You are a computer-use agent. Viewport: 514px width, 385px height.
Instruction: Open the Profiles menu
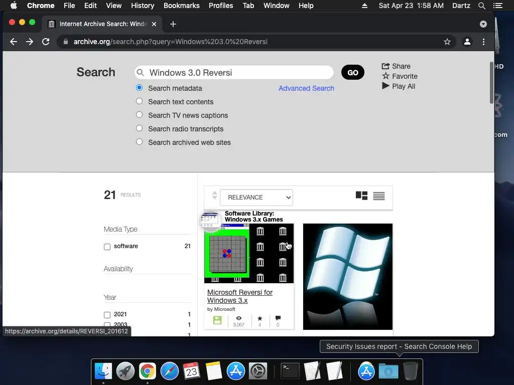pos(221,6)
